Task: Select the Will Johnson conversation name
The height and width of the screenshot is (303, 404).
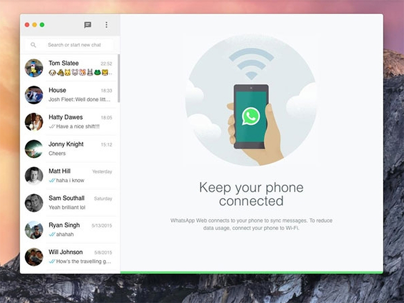Action: 66,252
